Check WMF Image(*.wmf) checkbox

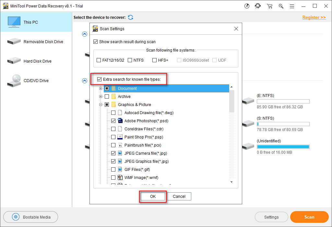113,177
